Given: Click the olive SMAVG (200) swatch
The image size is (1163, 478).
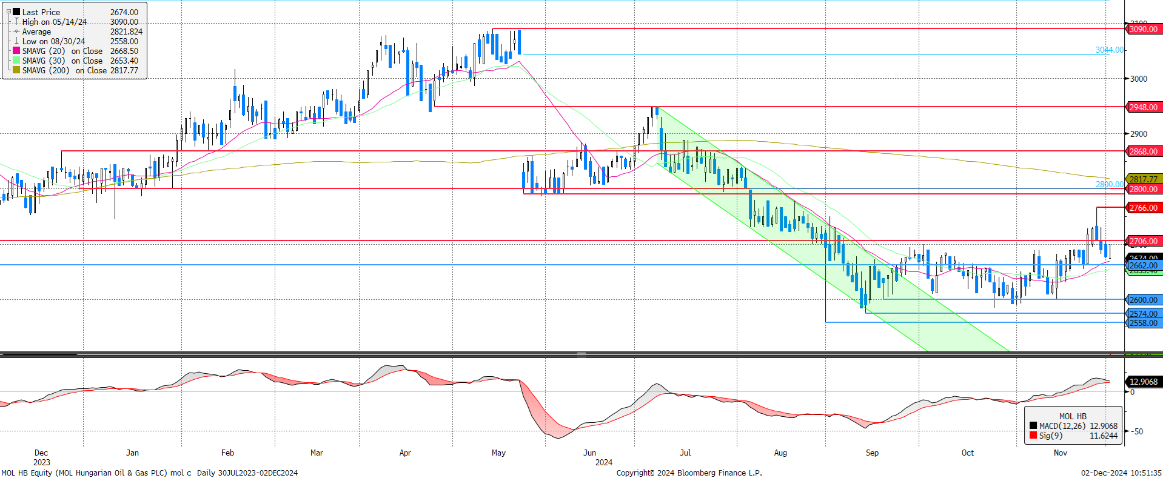Looking at the screenshot, I should (x=16, y=70).
